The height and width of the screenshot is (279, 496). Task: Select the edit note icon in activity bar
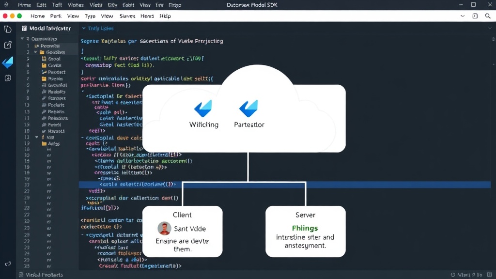tap(8, 45)
